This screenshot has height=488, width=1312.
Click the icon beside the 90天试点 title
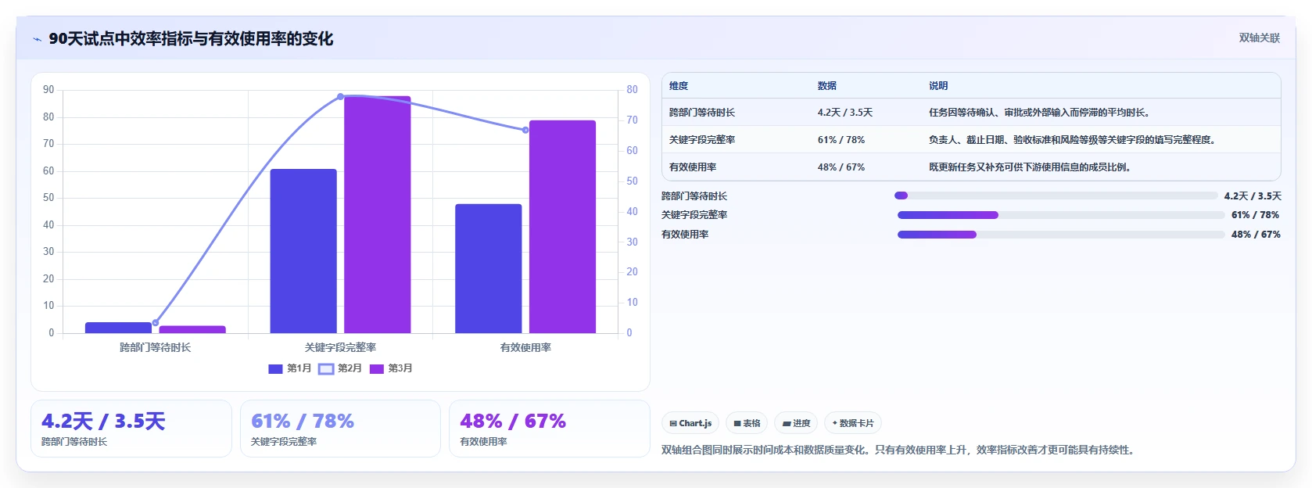pyautogui.click(x=37, y=39)
